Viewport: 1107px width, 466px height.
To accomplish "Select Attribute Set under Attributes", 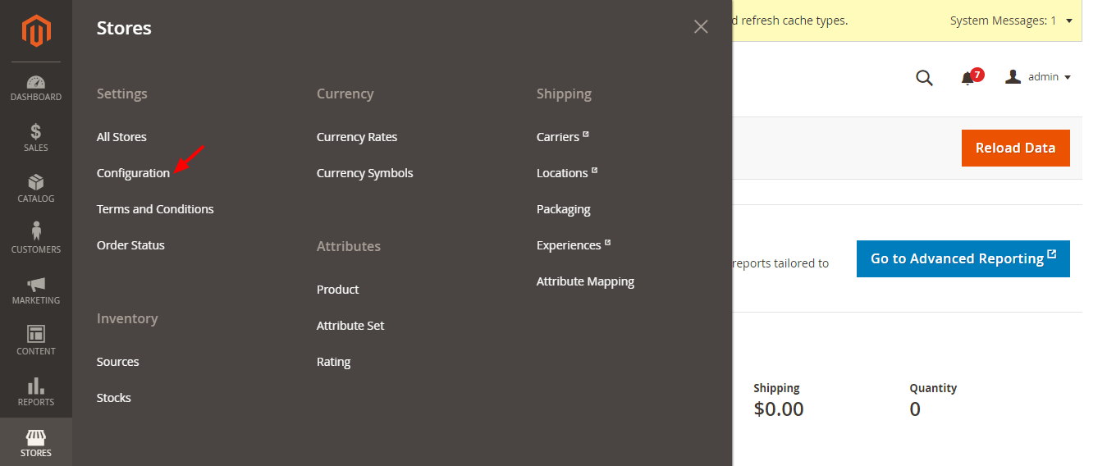I will coord(350,326).
